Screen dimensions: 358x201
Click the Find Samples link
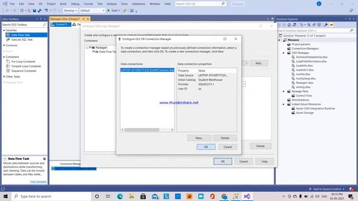pos(38,181)
